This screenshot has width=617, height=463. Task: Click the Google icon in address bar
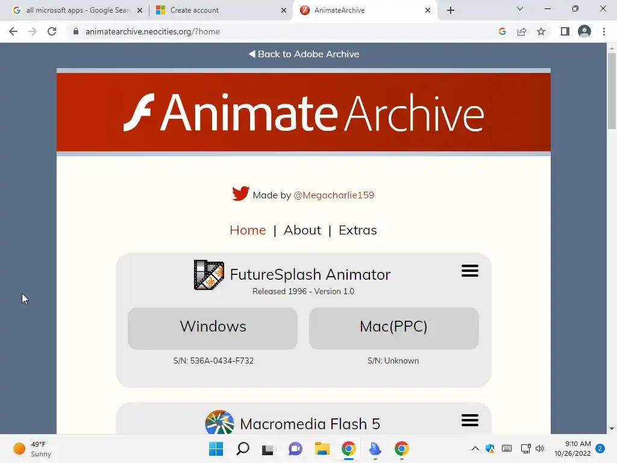(x=502, y=31)
